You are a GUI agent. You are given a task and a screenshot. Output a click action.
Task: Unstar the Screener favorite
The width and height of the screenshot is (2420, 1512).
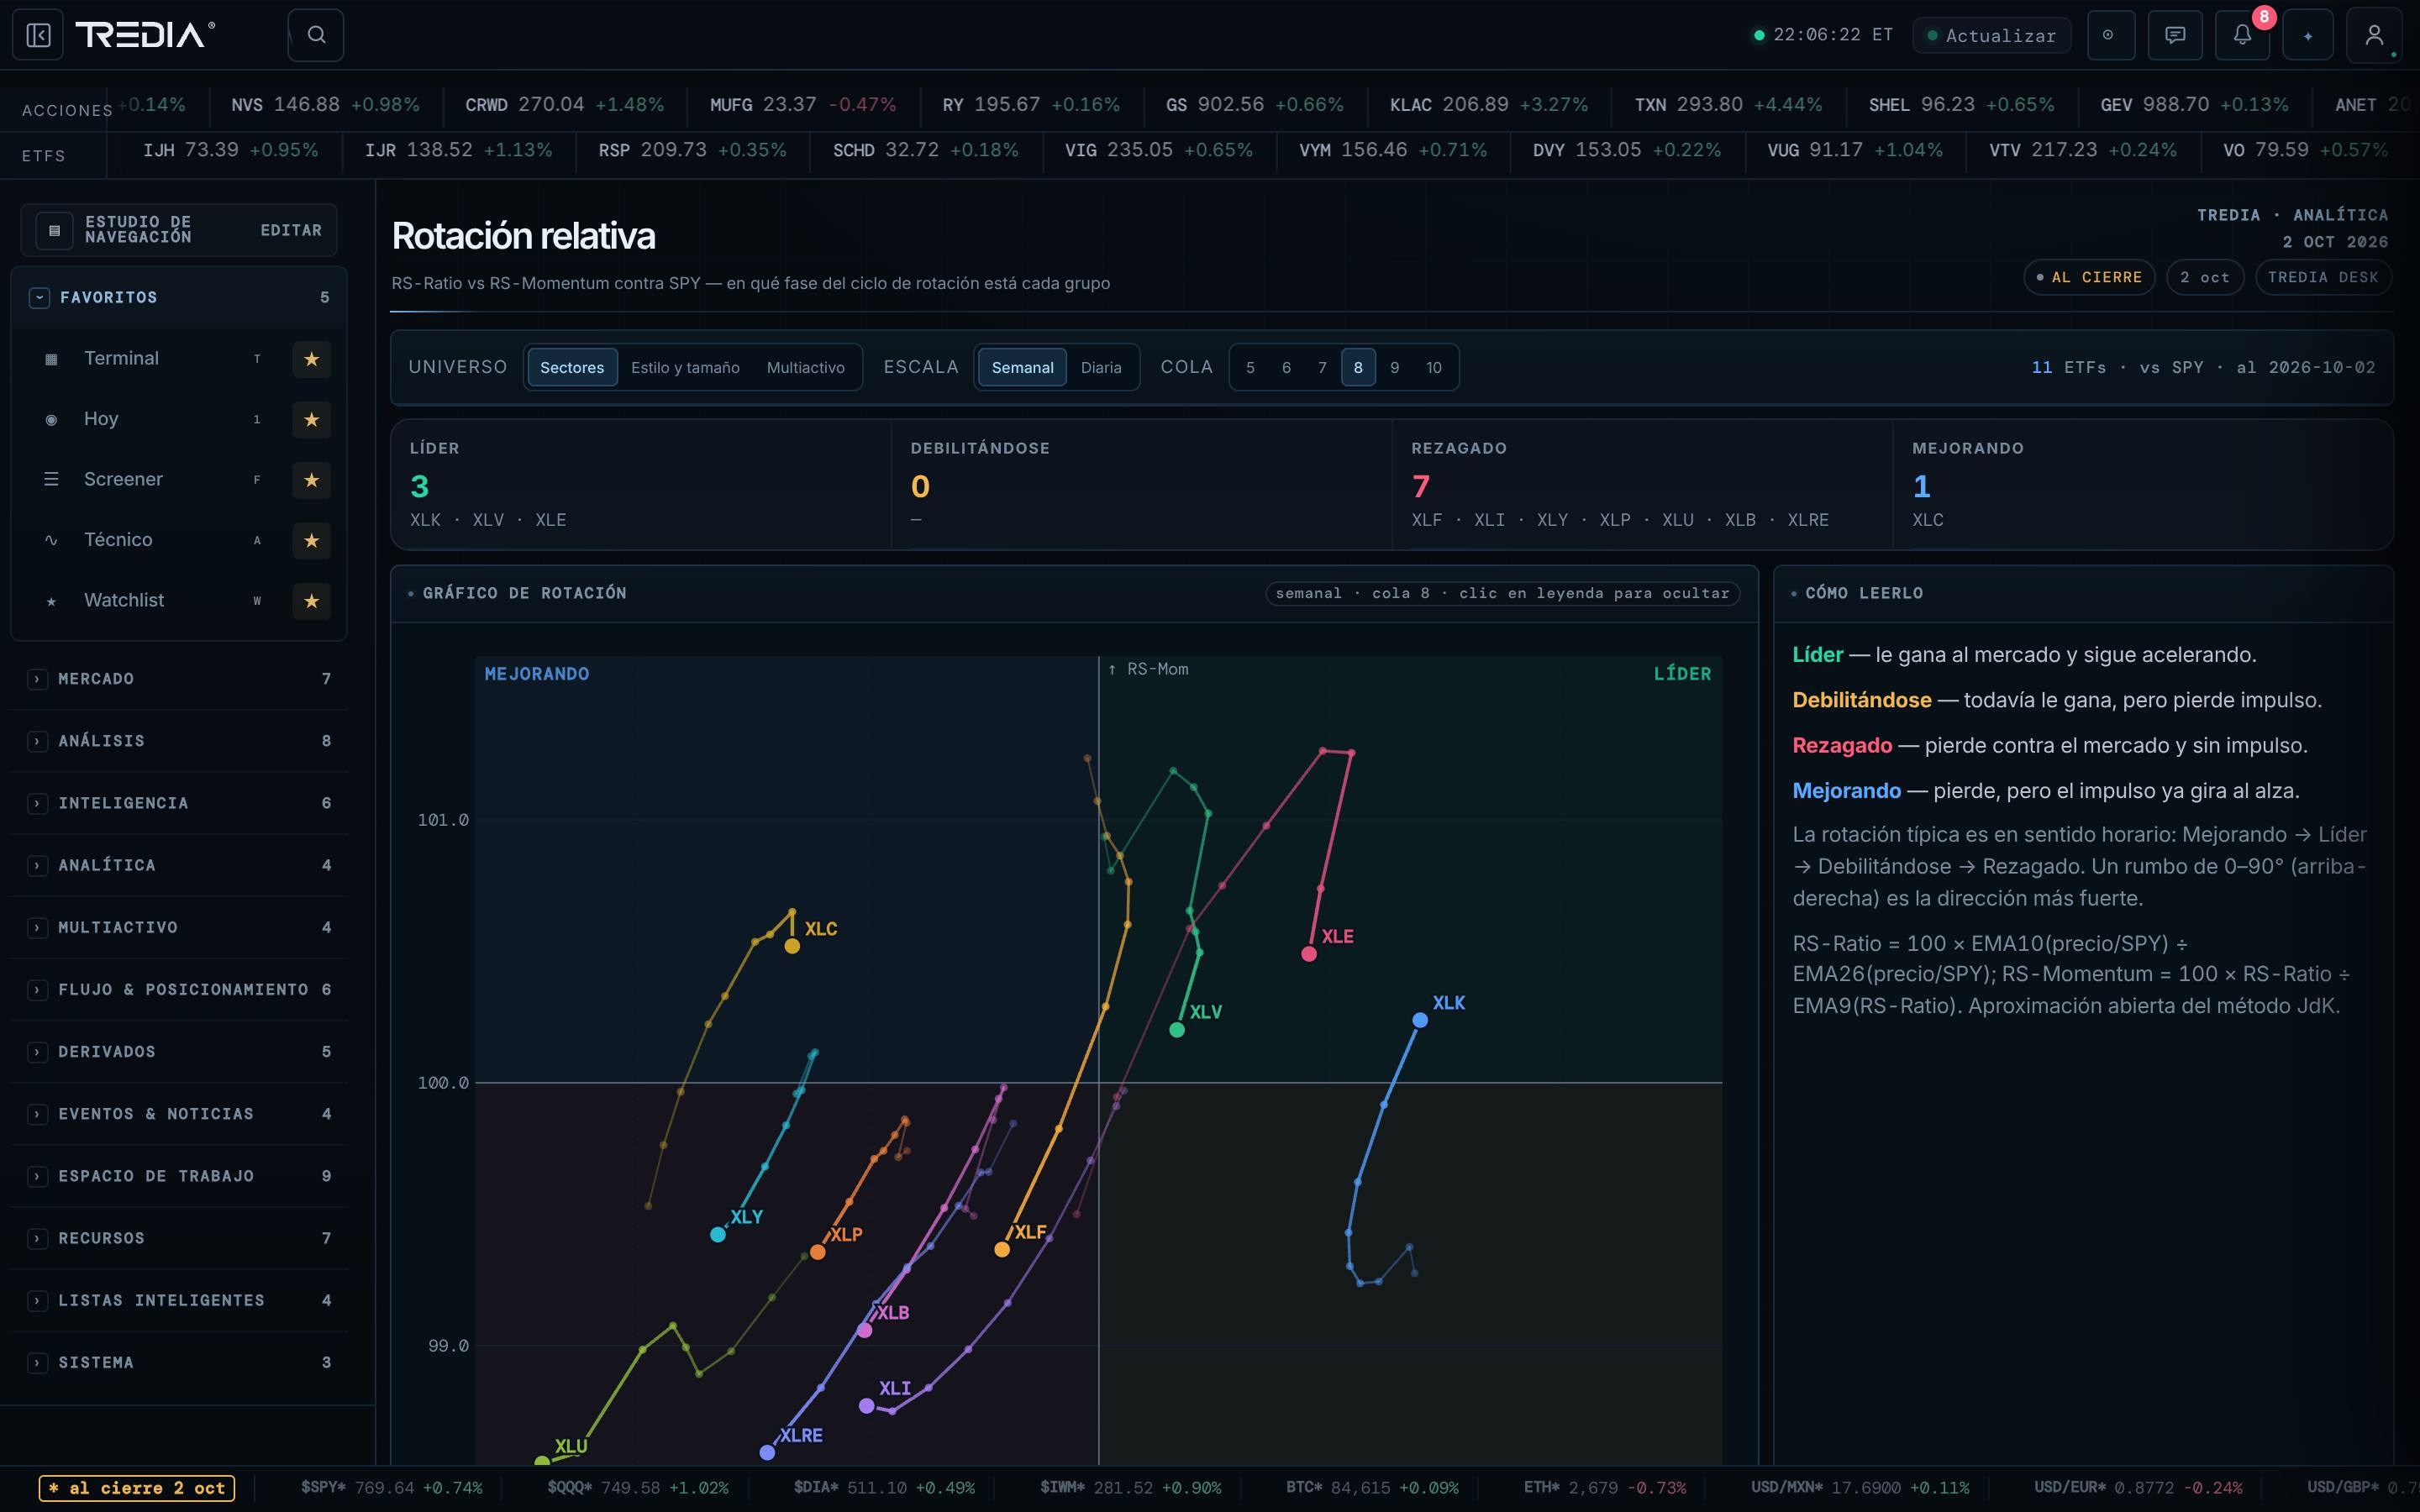point(311,480)
